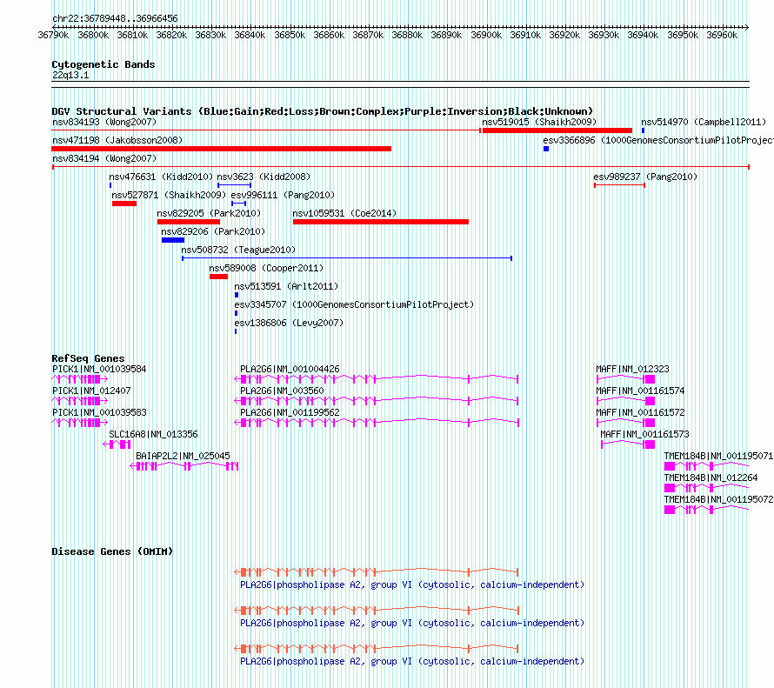Click the Disease Genes (OMIM) track heading

112,551
